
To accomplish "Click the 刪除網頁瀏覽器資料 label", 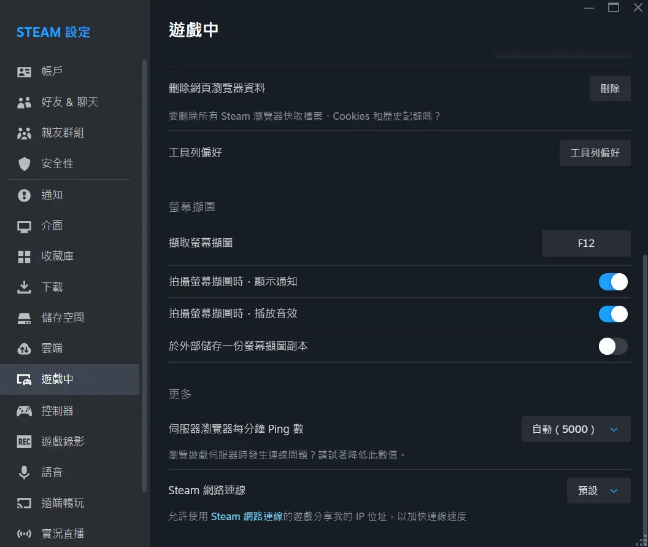I will (217, 88).
